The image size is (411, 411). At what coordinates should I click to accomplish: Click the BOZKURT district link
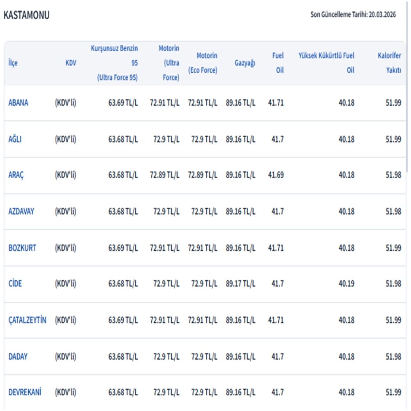[x=22, y=248]
